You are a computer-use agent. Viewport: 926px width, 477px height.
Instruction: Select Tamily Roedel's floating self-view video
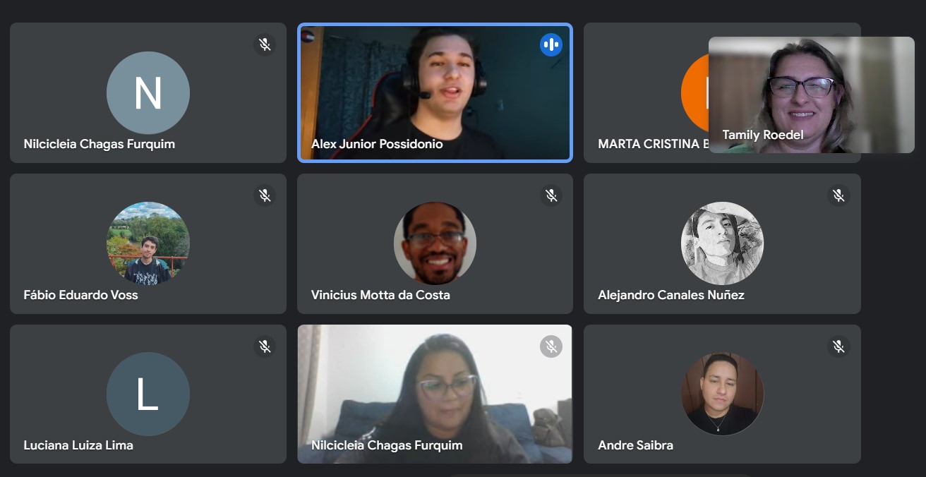[x=812, y=95]
